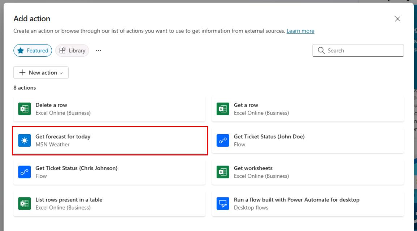Select the 'List rows present in a table' title
The image size is (417, 231).
[69, 200]
